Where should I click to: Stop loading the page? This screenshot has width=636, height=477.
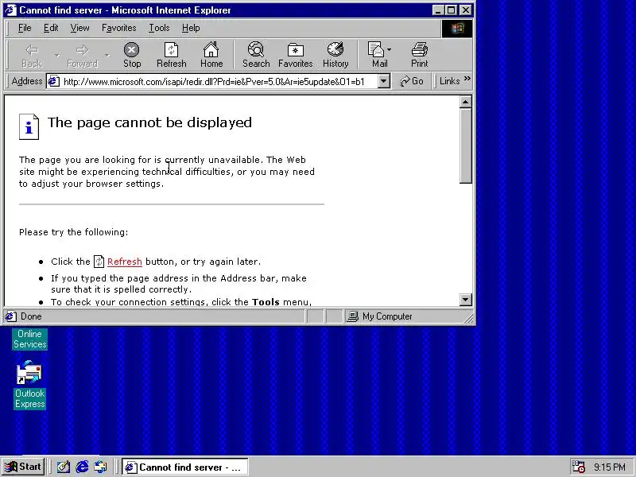[x=132, y=55]
